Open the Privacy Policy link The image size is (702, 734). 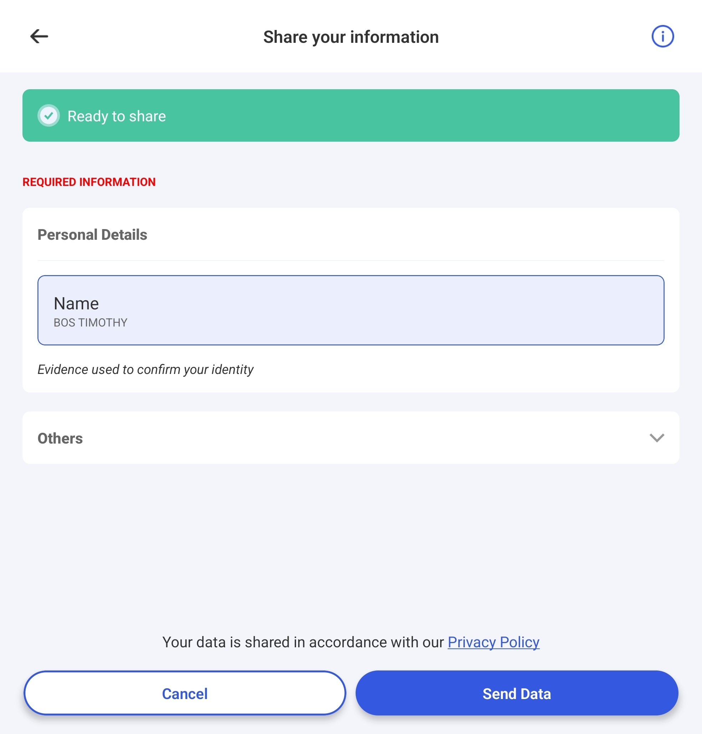pos(493,642)
